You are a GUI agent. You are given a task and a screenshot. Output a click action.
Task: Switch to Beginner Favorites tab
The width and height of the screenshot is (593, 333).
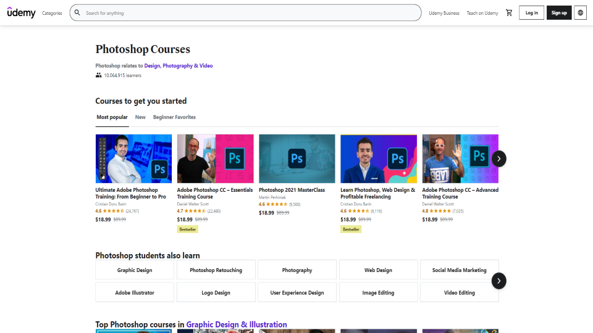174,117
